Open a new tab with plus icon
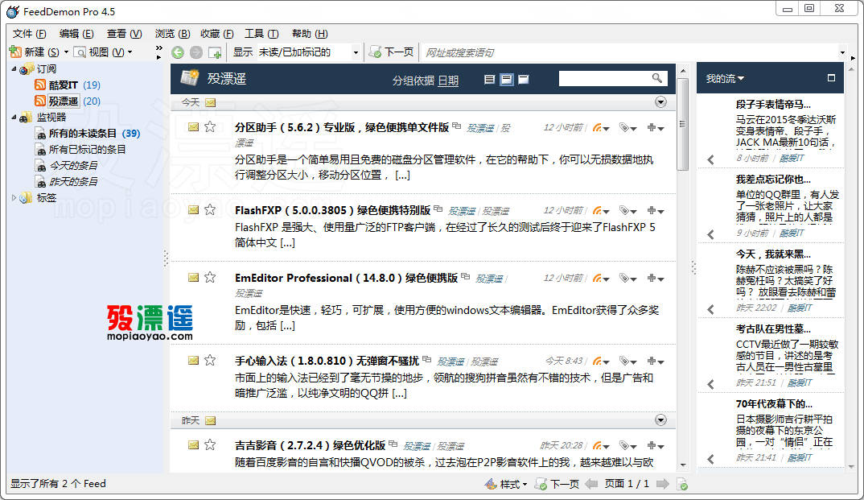Viewport: 864px width, 500px height. [215, 52]
